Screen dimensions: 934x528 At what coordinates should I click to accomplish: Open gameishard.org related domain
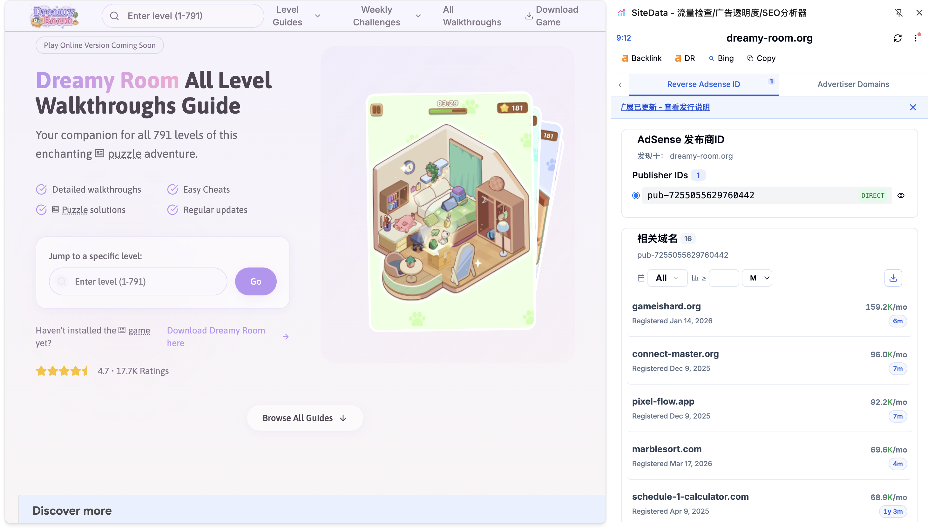(x=666, y=307)
